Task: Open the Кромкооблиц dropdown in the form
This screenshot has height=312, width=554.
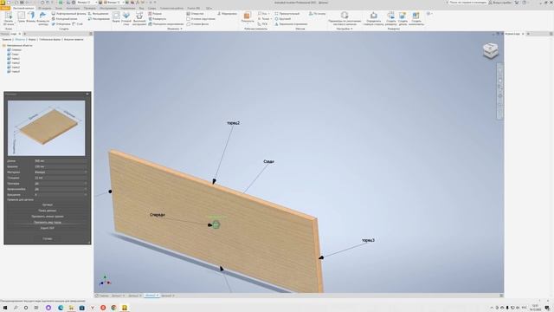Action: pyautogui.click(x=61, y=189)
